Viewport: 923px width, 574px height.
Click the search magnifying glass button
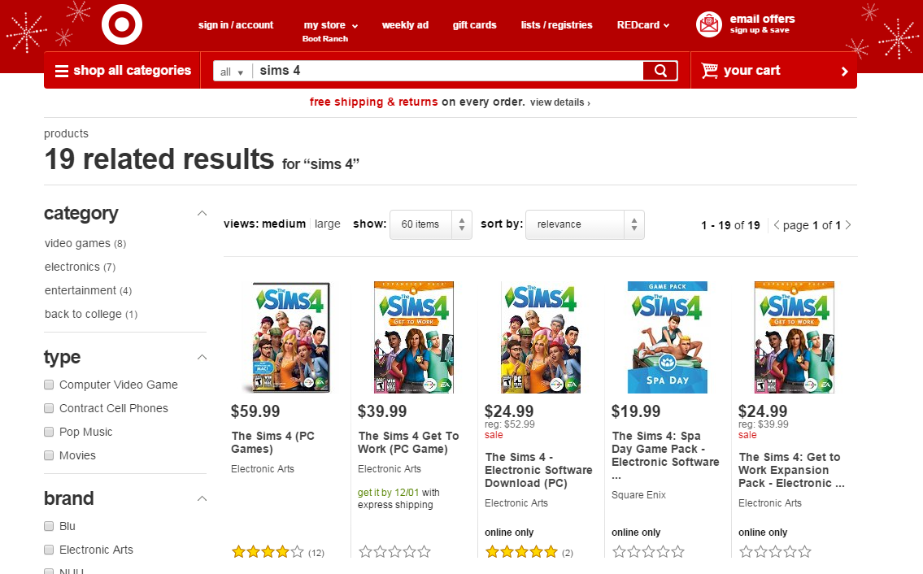[660, 71]
